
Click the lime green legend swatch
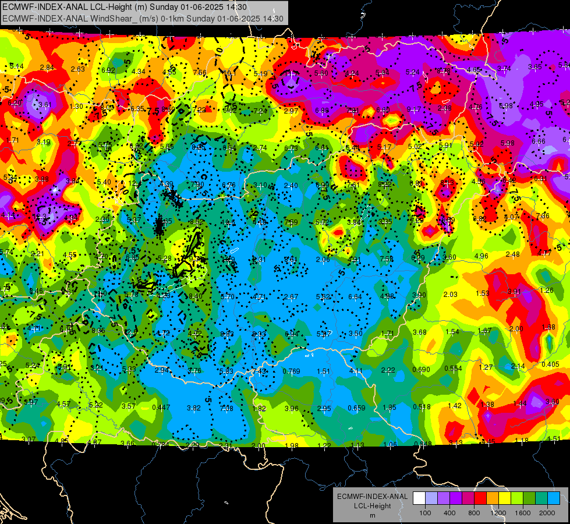pos(517,498)
